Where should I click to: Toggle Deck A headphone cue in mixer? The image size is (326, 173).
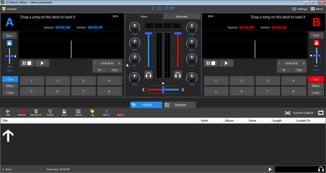148,75
